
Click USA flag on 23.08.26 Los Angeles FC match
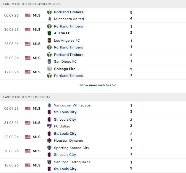point(28,44)
